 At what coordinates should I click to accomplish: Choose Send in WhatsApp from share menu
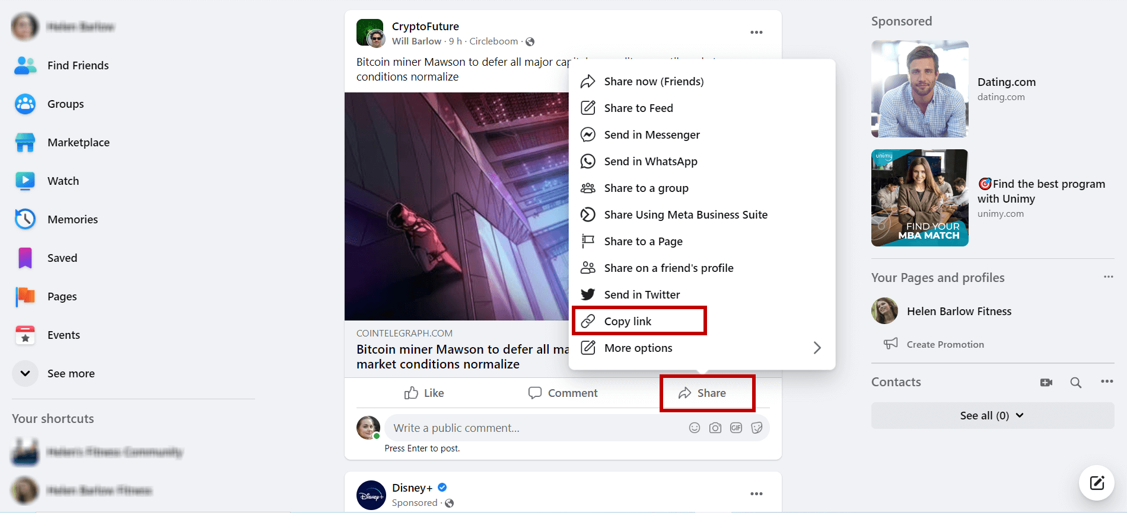pyautogui.click(x=650, y=161)
